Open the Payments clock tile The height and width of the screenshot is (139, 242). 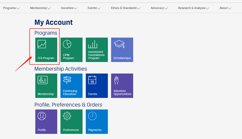click(x=97, y=121)
